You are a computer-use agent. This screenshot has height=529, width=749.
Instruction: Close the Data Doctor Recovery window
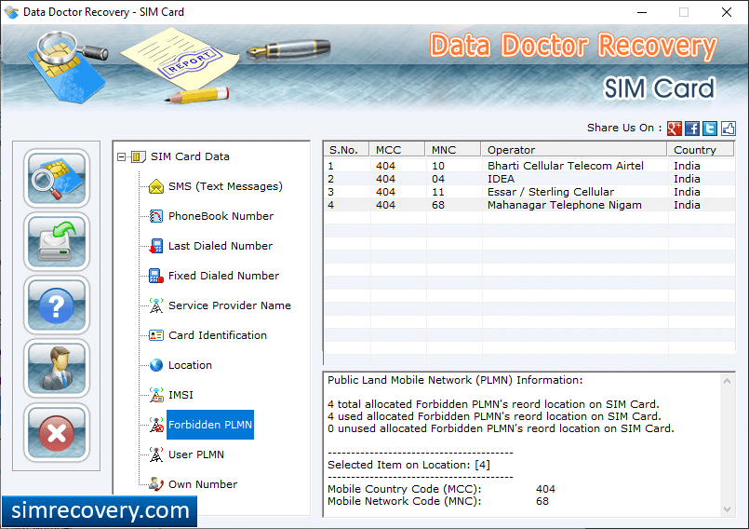point(727,12)
